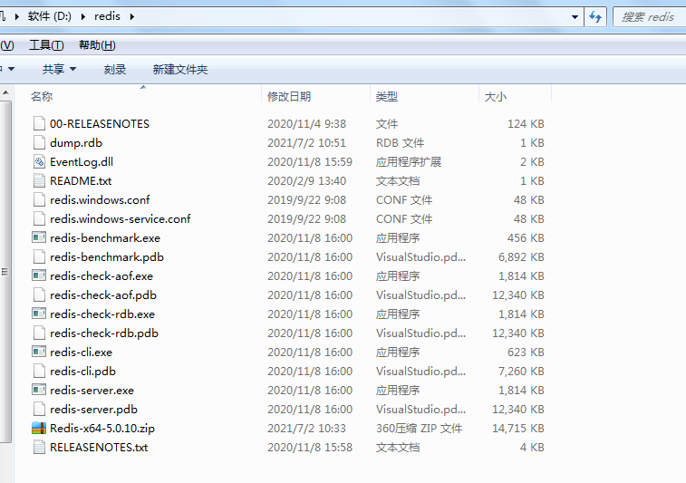This screenshot has width=686, height=483.
Task: Click the RDB 文件 type cell
Action: (400, 143)
